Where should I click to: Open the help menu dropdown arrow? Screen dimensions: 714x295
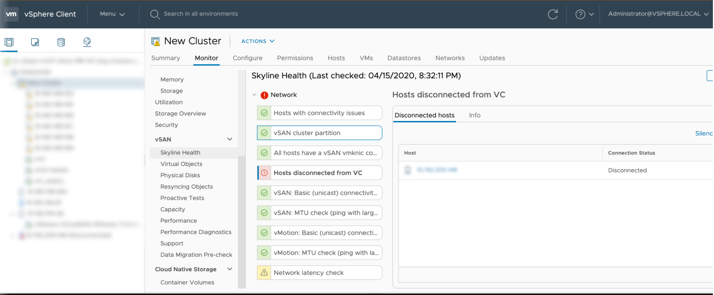point(591,15)
